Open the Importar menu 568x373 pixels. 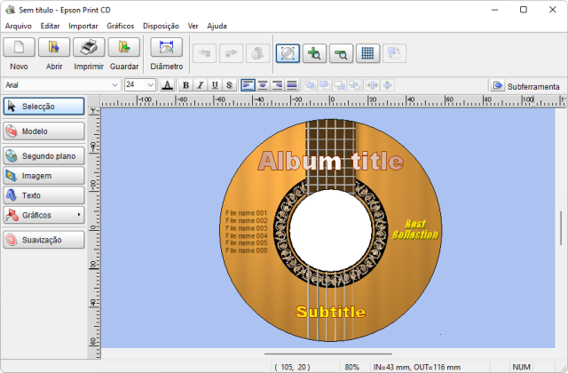pos(83,26)
